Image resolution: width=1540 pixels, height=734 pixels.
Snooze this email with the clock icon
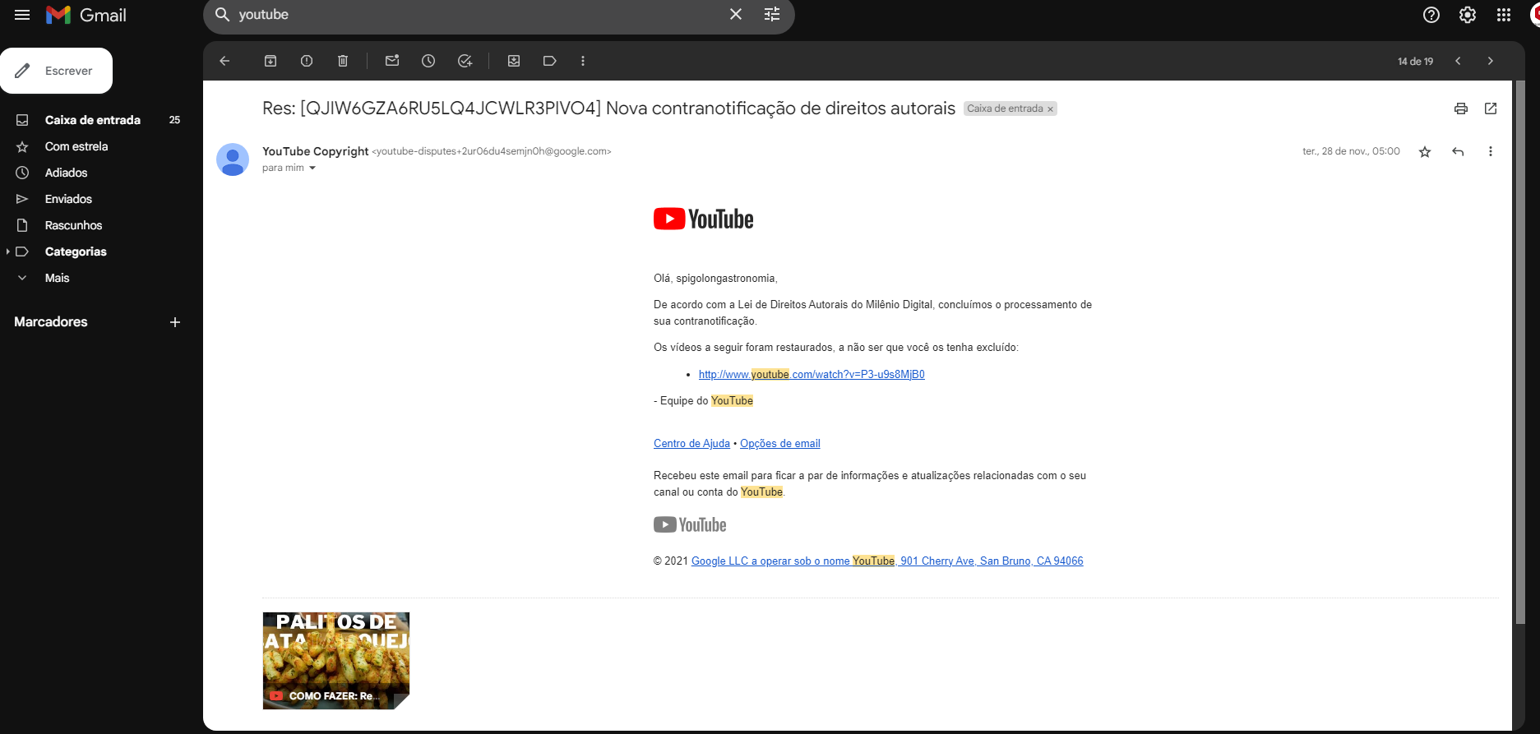click(x=428, y=61)
